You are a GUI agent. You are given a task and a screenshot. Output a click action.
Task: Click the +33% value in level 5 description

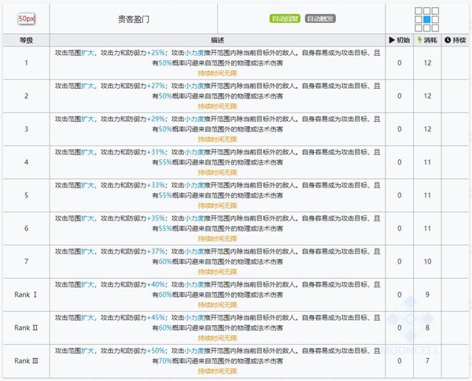pyautogui.click(x=156, y=185)
